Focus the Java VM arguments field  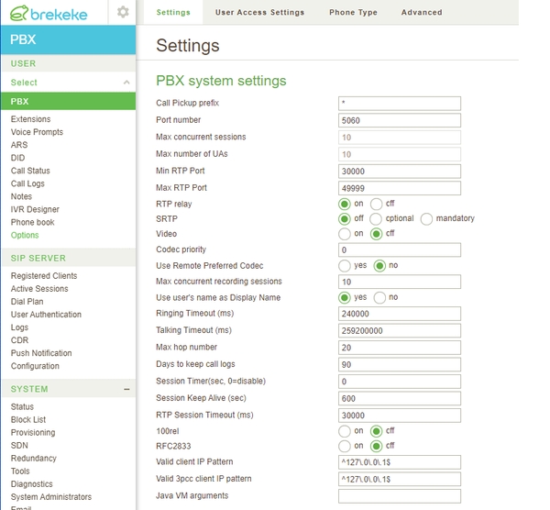(399, 496)
